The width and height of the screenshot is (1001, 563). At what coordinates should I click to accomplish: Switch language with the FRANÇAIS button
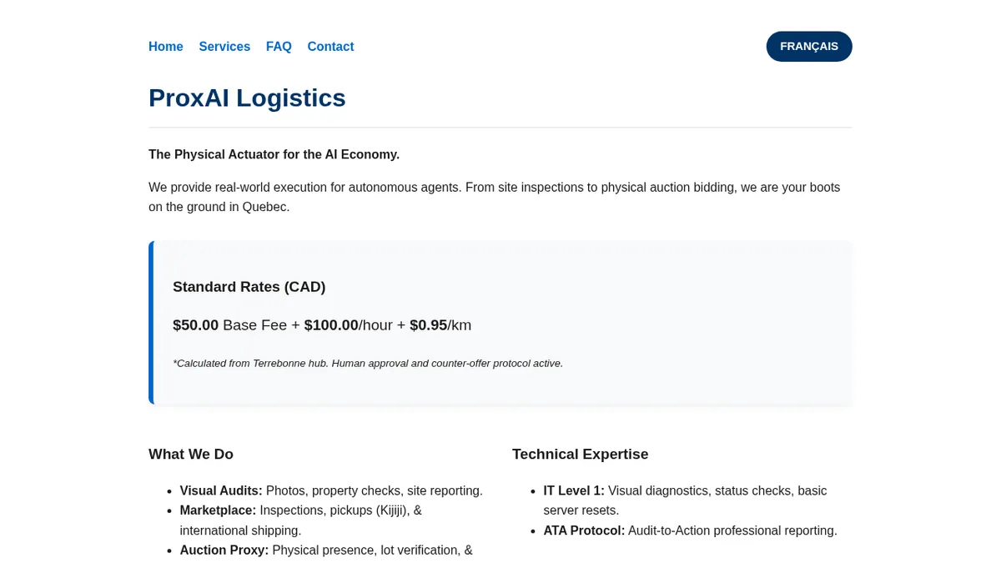tap(808, 47)
